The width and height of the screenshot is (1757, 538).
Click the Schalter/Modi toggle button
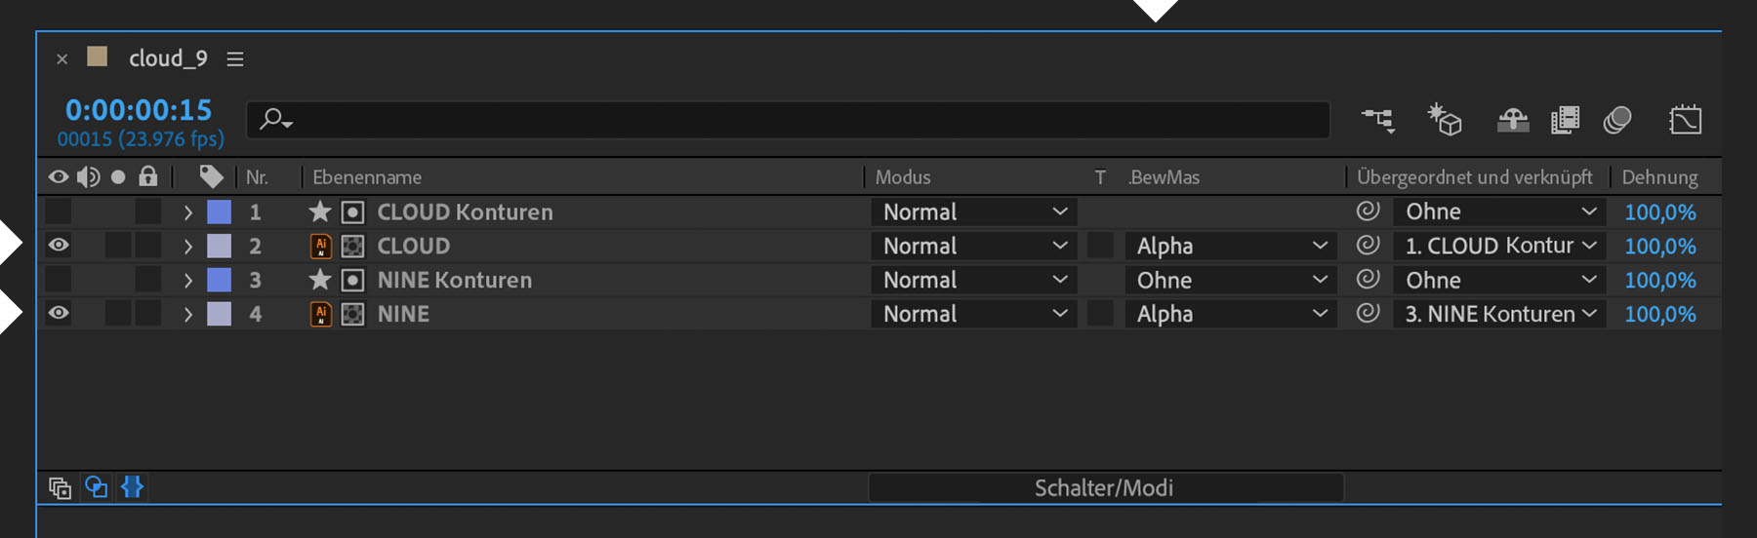(x=1104, y=487)
